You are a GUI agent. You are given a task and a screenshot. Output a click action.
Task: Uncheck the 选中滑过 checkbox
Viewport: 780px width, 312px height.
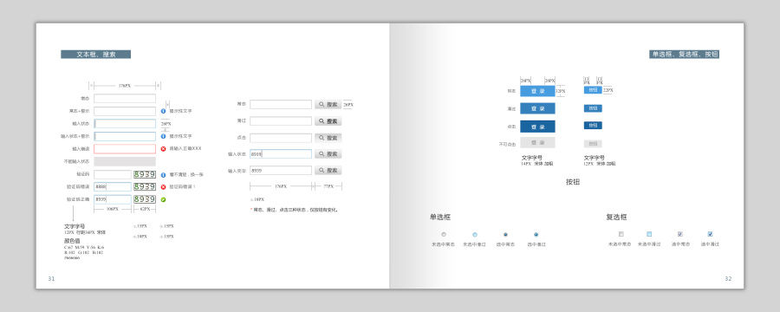click(710, 234)
